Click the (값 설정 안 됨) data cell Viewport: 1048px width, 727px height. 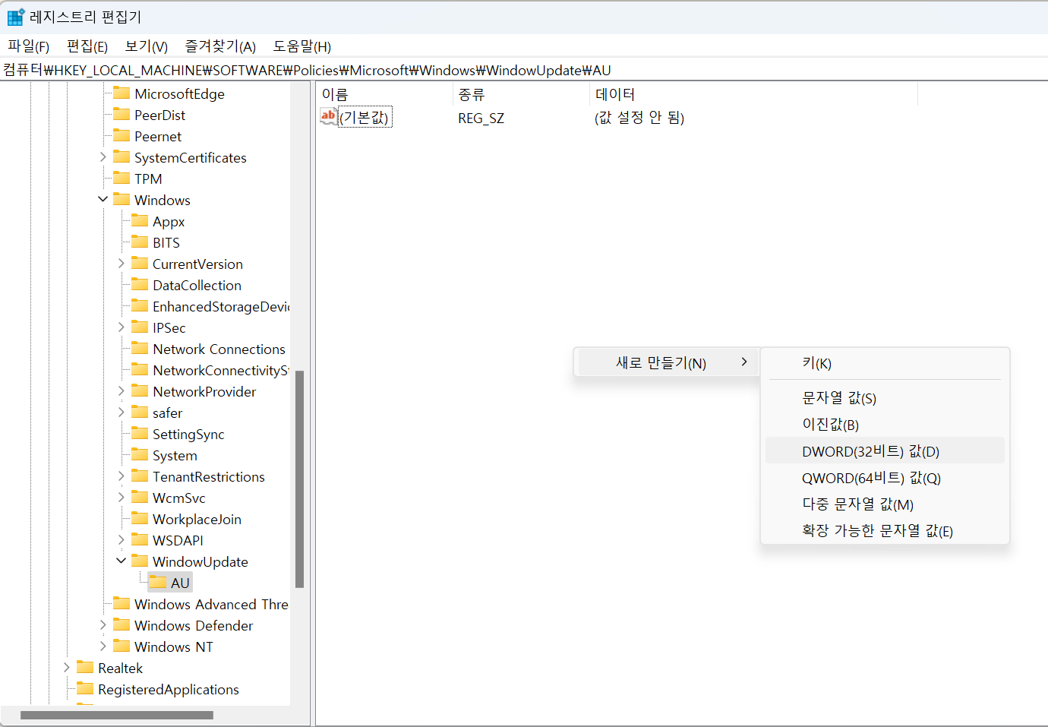[x=639, y=118]
